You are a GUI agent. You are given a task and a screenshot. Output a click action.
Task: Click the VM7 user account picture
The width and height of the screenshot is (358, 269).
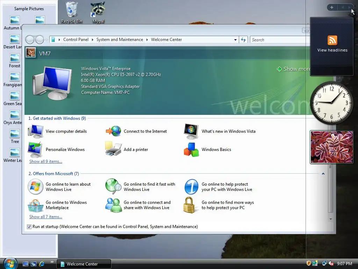coord(31,53)
